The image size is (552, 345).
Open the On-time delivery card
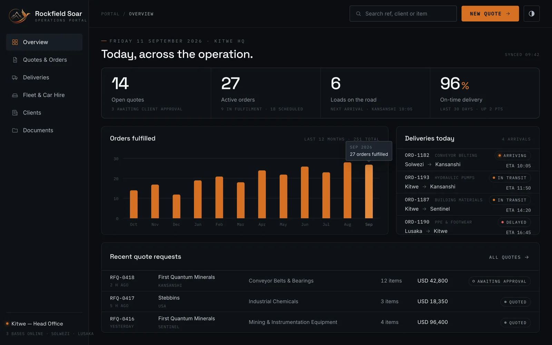[x=485, y=93]
